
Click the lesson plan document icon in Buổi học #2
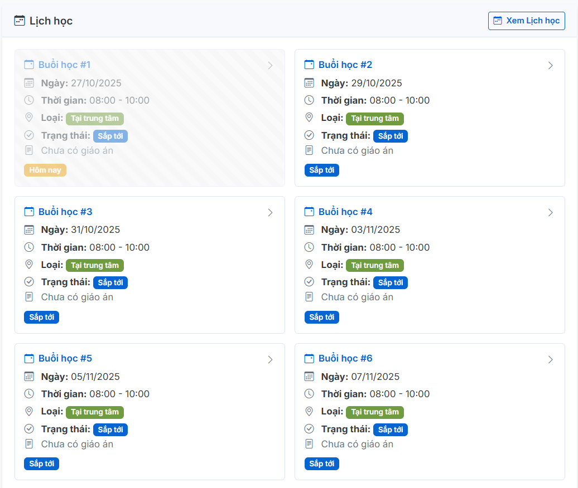(309, 150)
